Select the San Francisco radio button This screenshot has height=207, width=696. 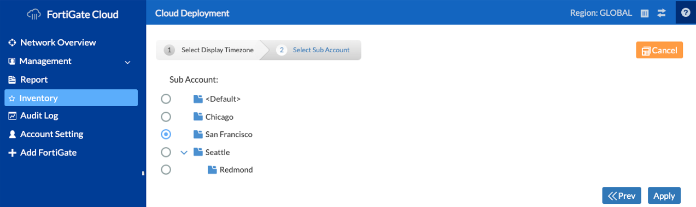coord(166,134)
